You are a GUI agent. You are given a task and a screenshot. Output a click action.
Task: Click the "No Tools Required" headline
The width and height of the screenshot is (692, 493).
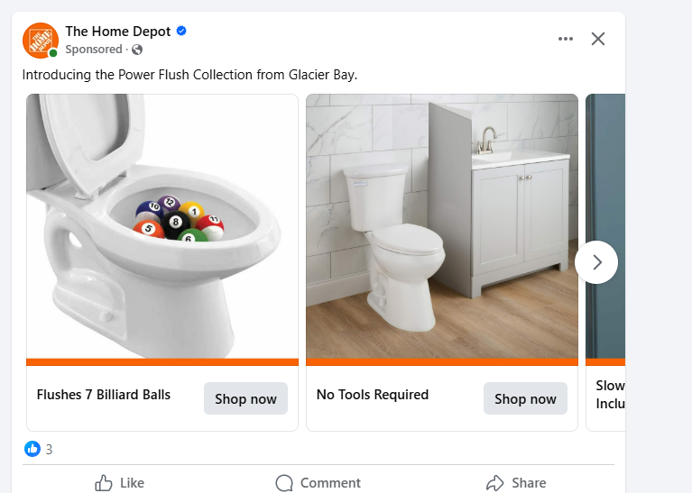pyautogui.click(x=373, y=395)
